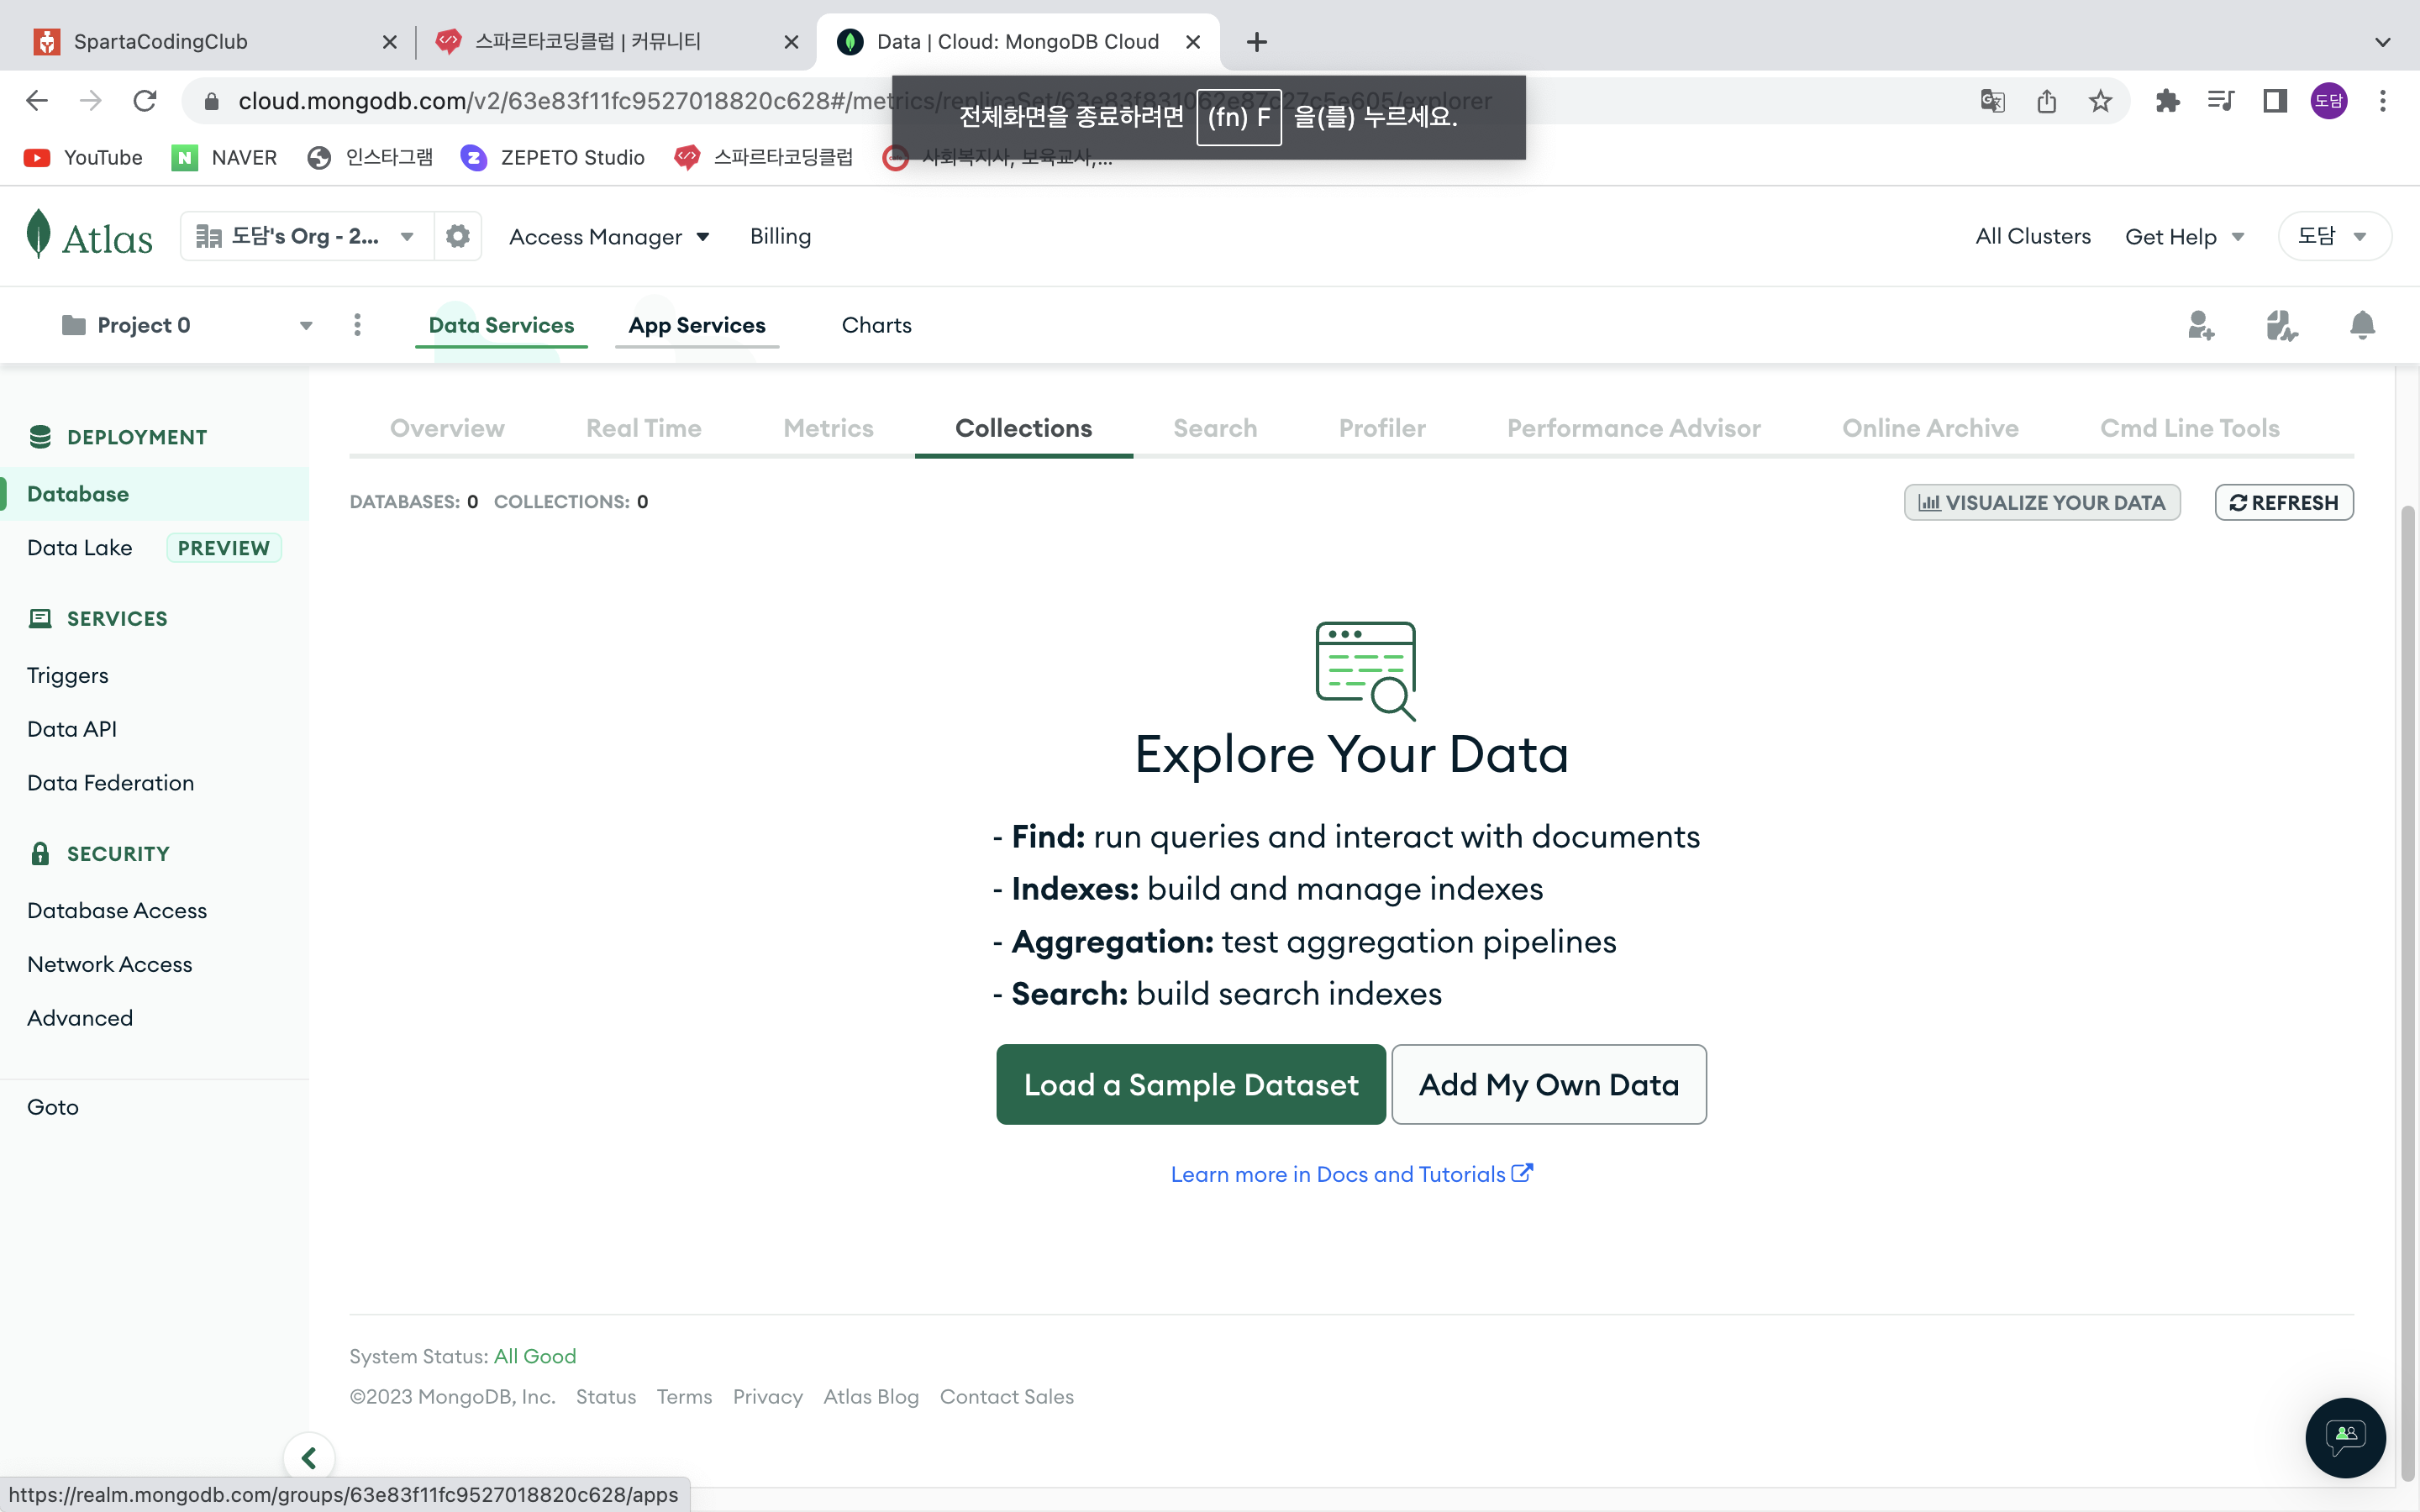Image resolution: width=2420 pixels, height=1512 pixels.
Task: Click the Load a Sample Dataset button
Action: pos(1191,1084)
